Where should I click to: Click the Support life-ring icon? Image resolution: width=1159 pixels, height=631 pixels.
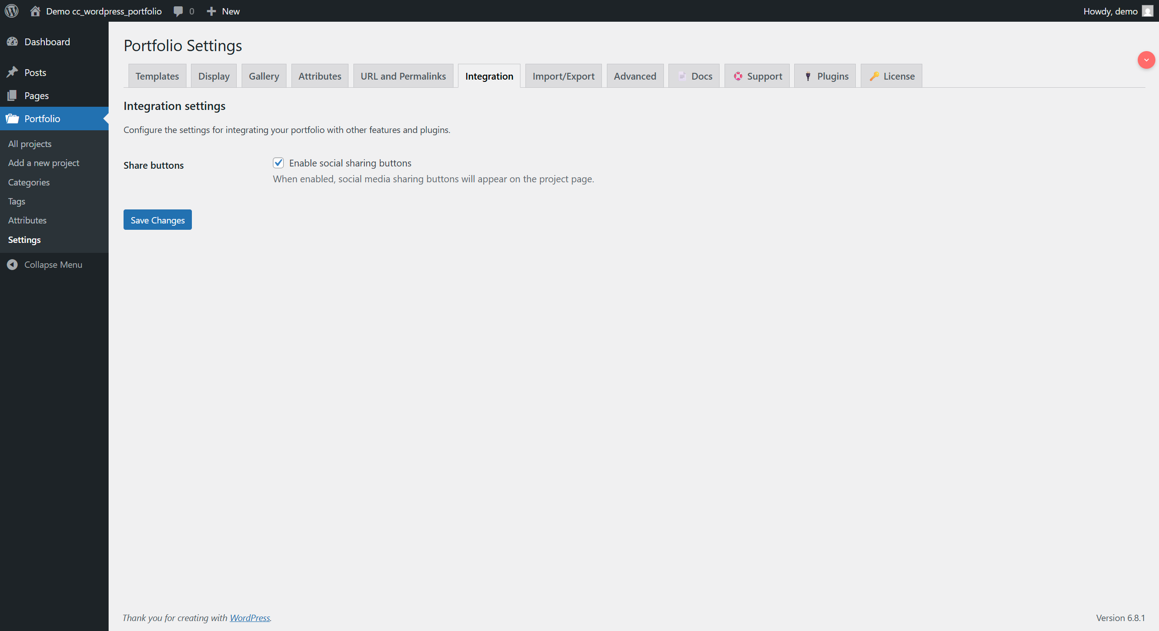[738, 76]
